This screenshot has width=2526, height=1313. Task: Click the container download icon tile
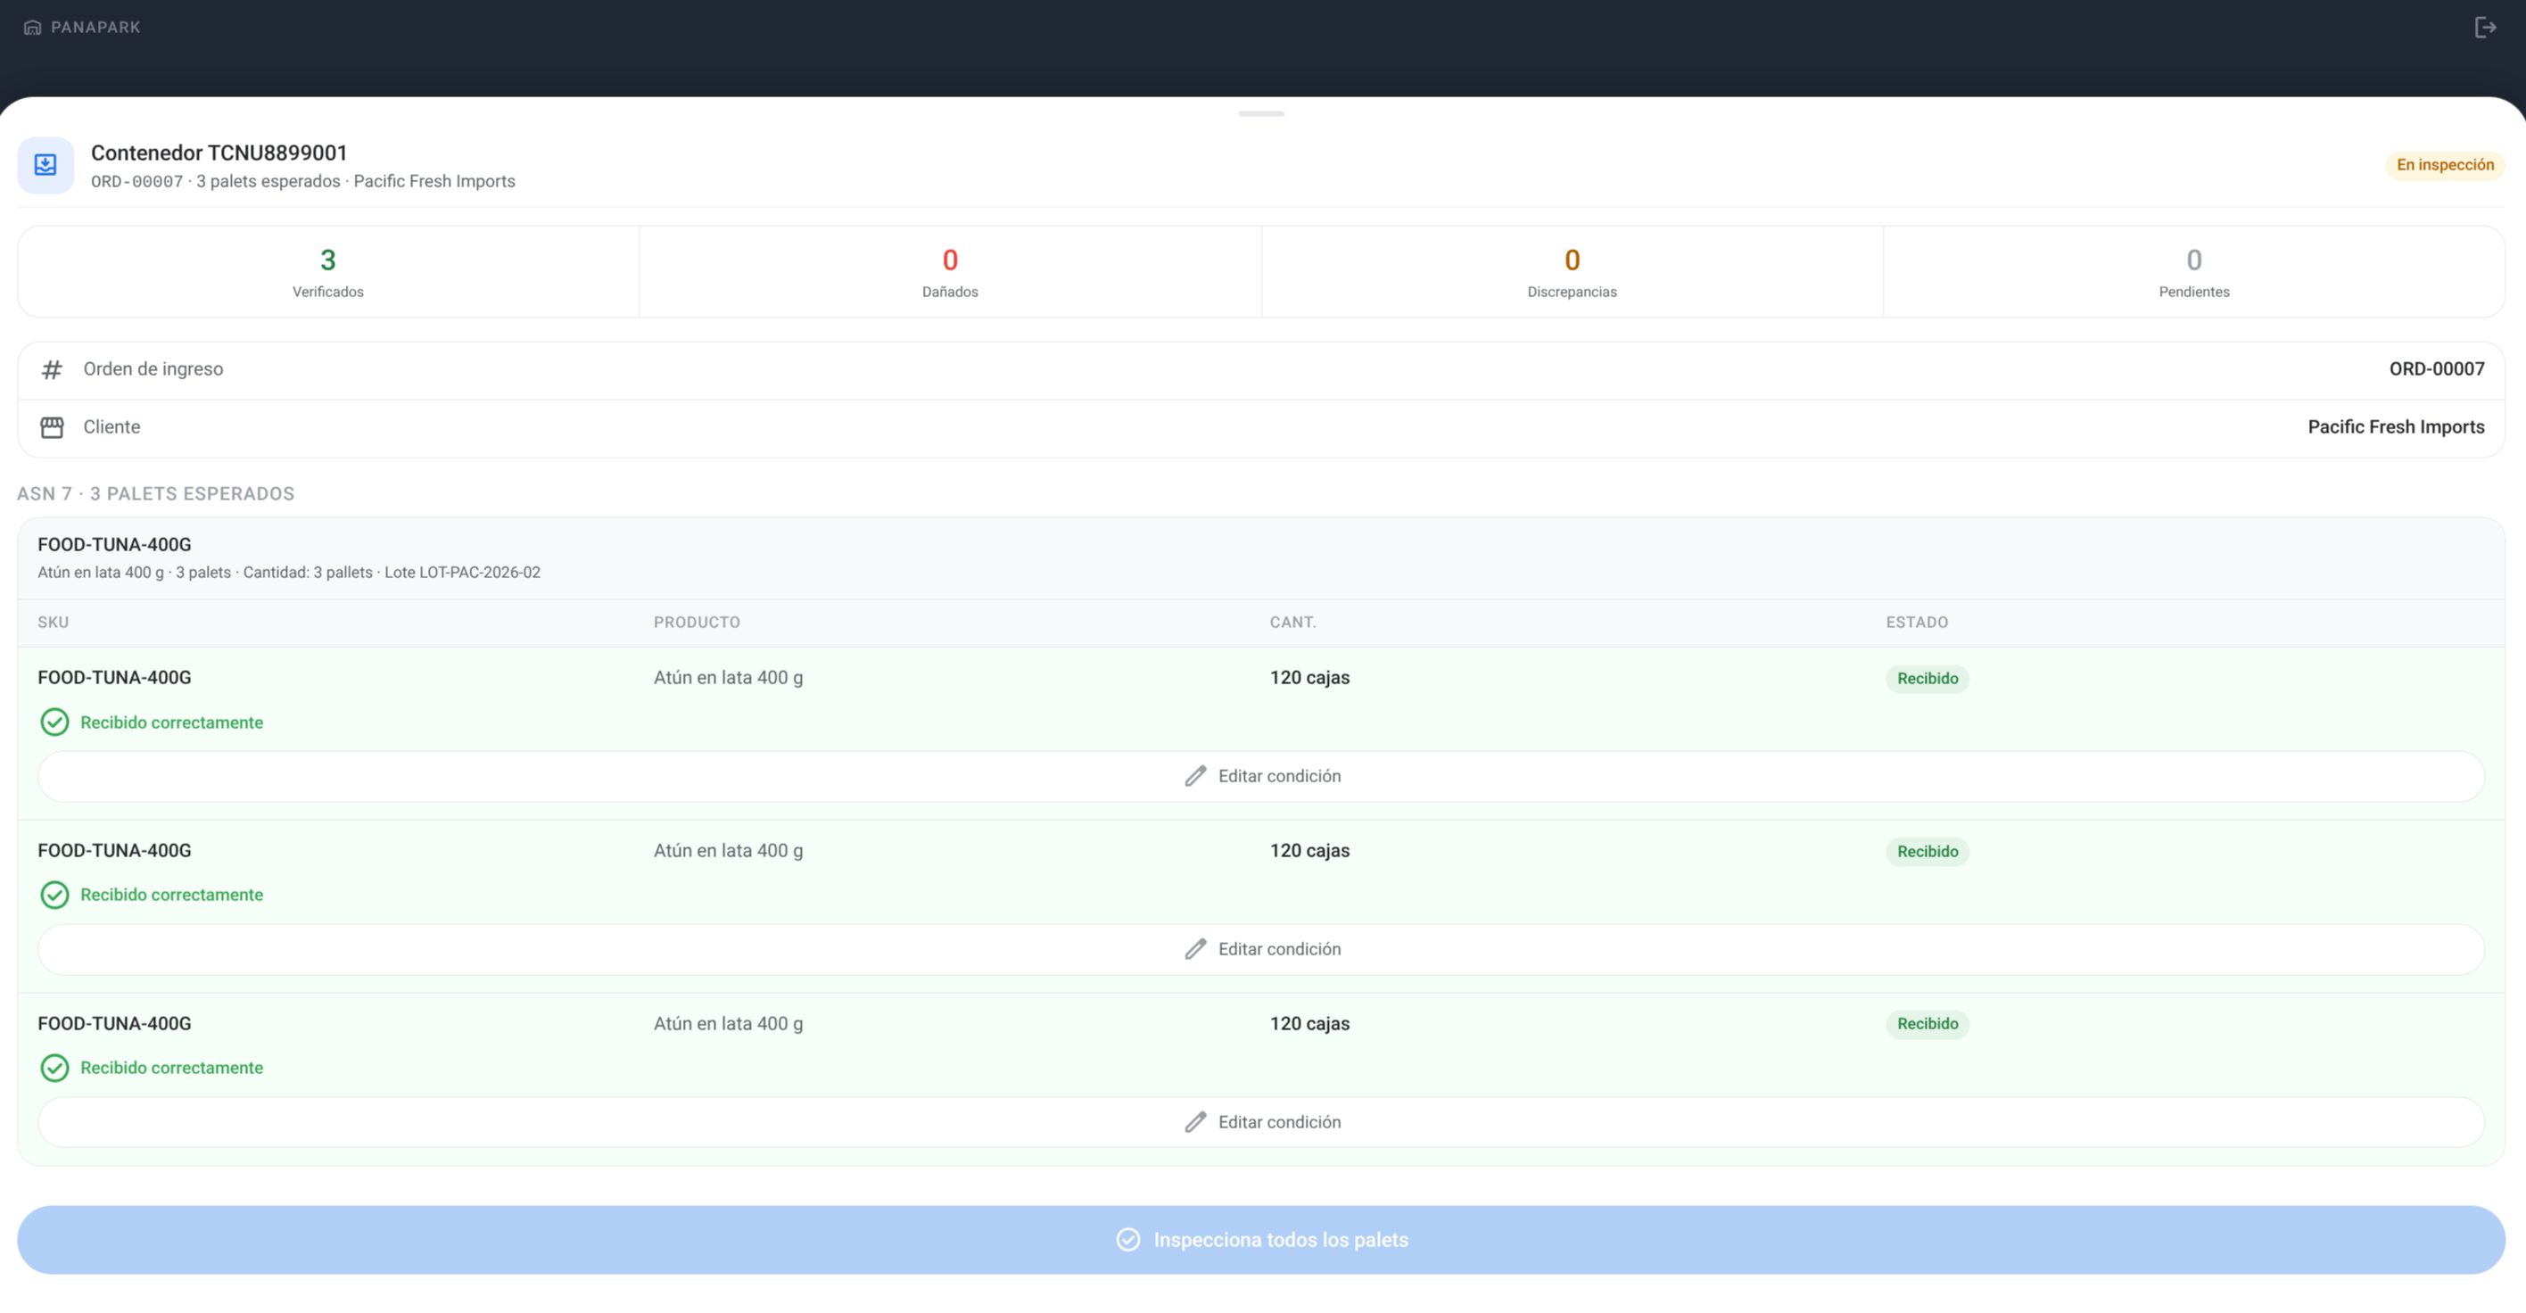pos(45,165)
